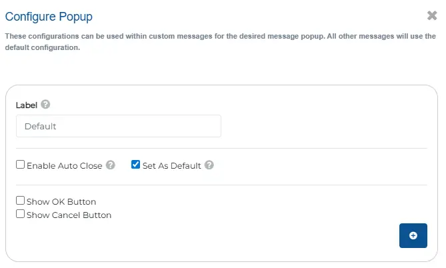Tick the Show Cancel Button checkbox
Image resolution: width=446 pixels, height=268 pixels.
point(20,214)
